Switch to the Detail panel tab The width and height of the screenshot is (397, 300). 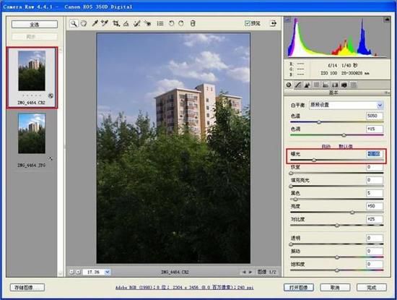tap(307, 85)
